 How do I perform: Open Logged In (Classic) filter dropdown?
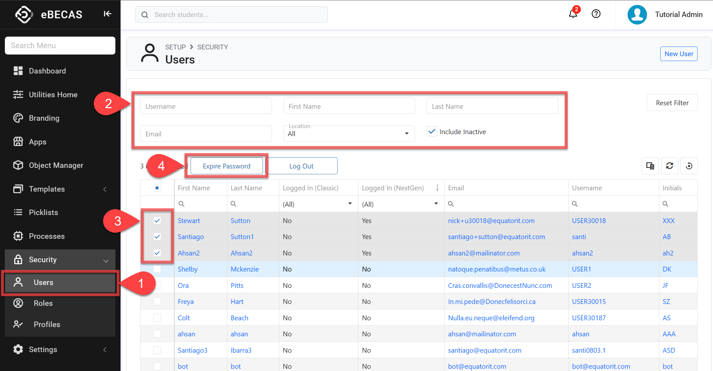(350, 204)
